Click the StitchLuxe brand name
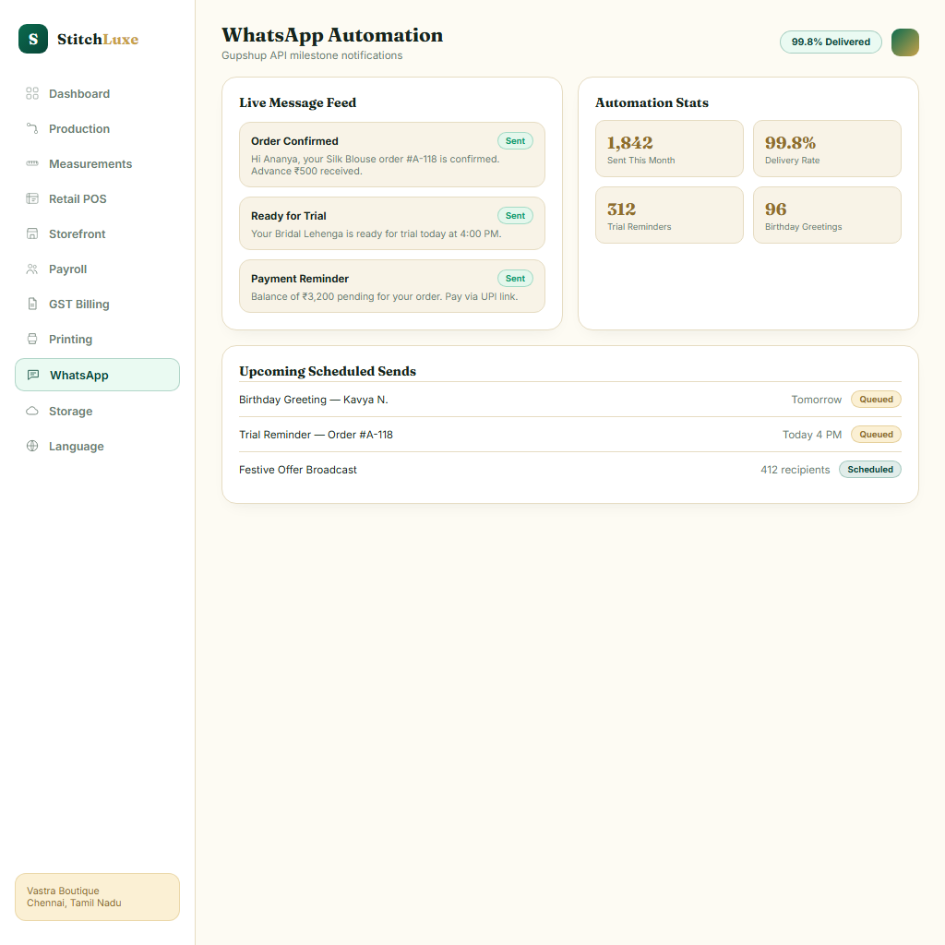 98,39
